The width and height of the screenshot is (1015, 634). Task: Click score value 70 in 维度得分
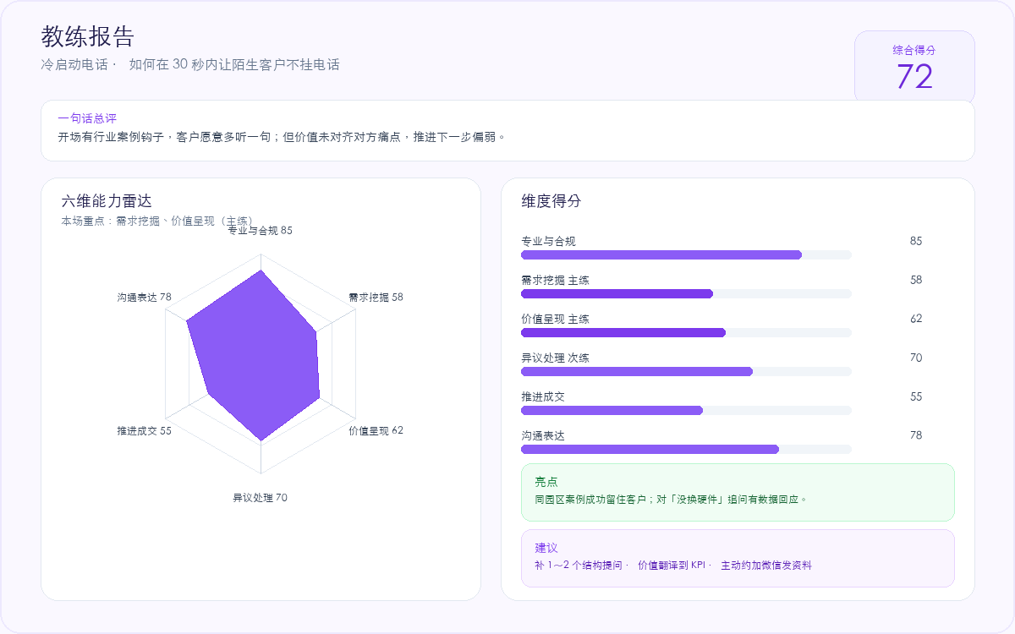[x=916, y=358]
